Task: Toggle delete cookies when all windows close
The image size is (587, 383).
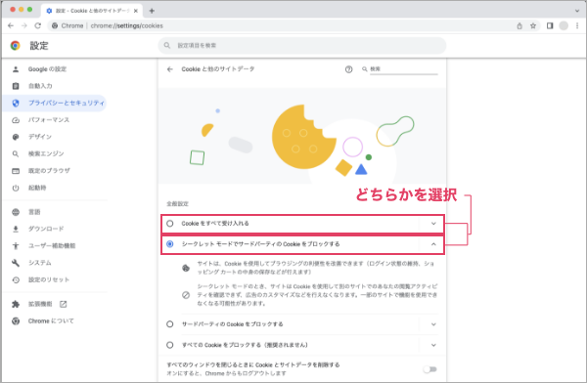Action: coord(430,369)
